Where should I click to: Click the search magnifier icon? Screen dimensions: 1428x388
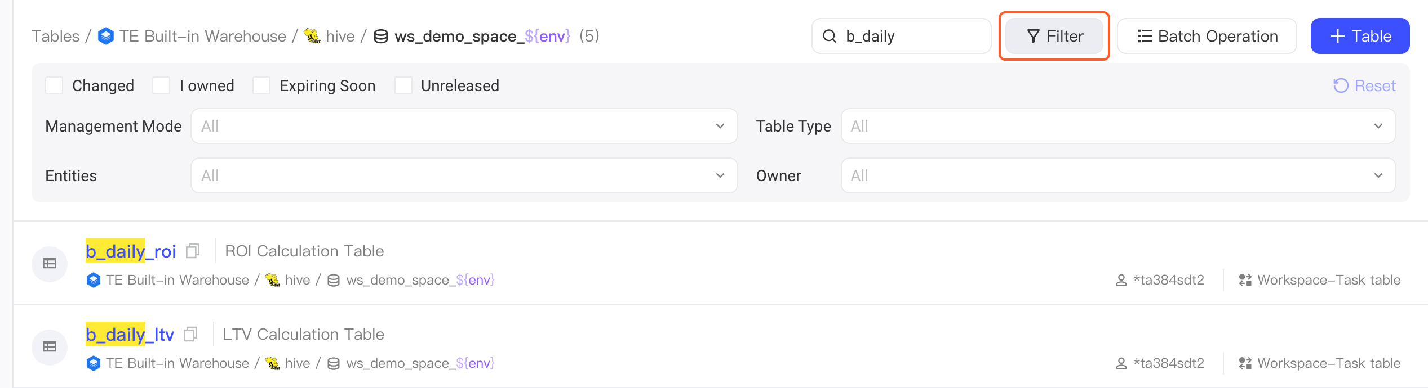pos(830,37)
